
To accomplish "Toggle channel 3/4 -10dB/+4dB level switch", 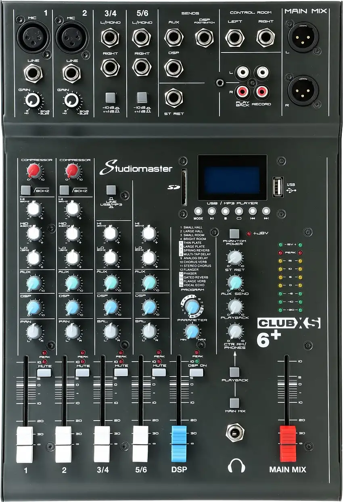I will [110, 97].
